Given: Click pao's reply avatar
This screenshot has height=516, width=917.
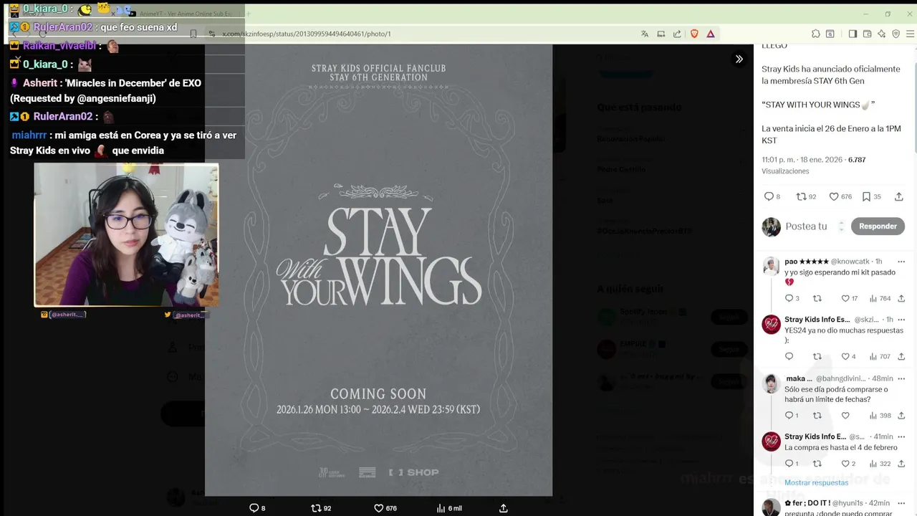Looking at the screenshot, I should pyautogui.click(x=771, y=266).
